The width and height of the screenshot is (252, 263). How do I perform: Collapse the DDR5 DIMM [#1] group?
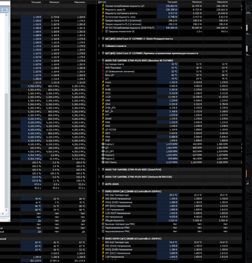pyautogui.click(x=99, y=191)
